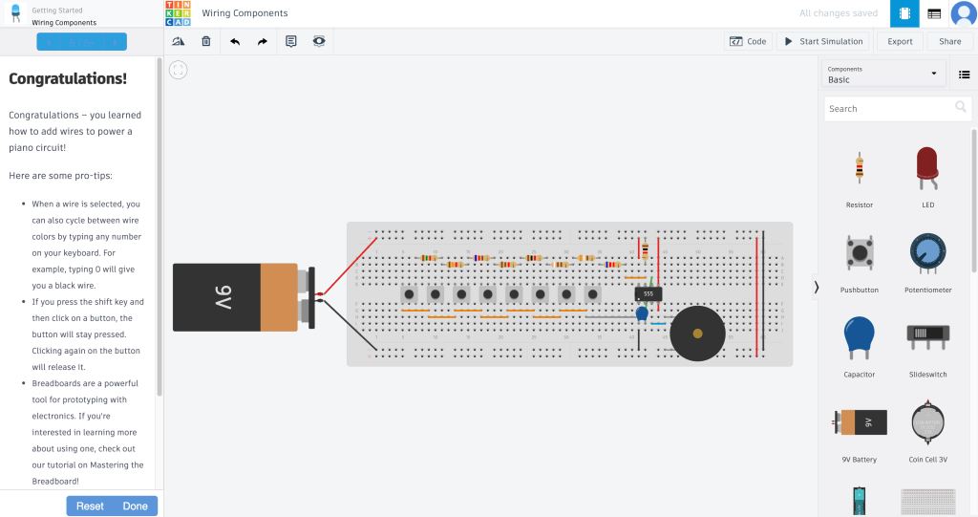
Task: Click the Export button
Action: tap(900, 41)
